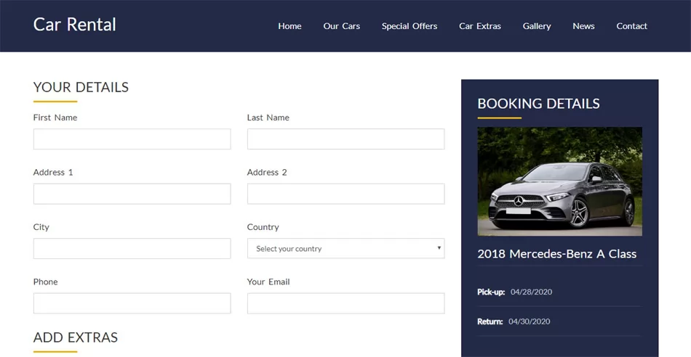Expand the Select your country dropdown
Screen dimensions: 691x357
345,248
